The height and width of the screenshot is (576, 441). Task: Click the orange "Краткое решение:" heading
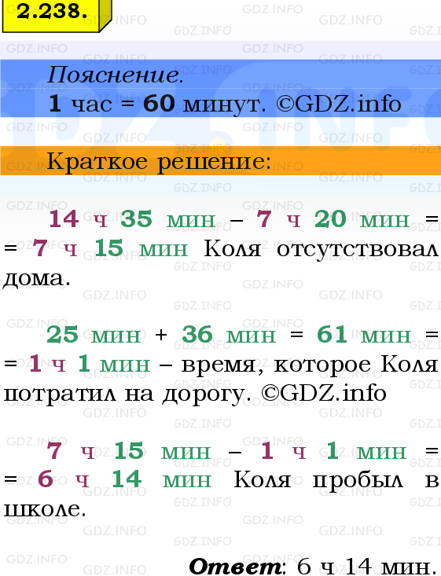[159, 161]
